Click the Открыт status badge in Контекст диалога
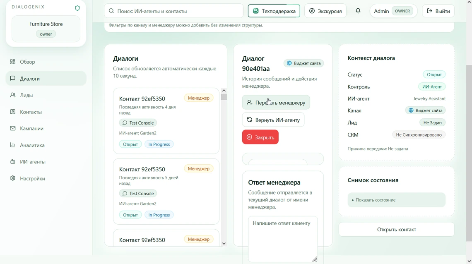This screenshot has height=264, width=472. coord(434,74)
